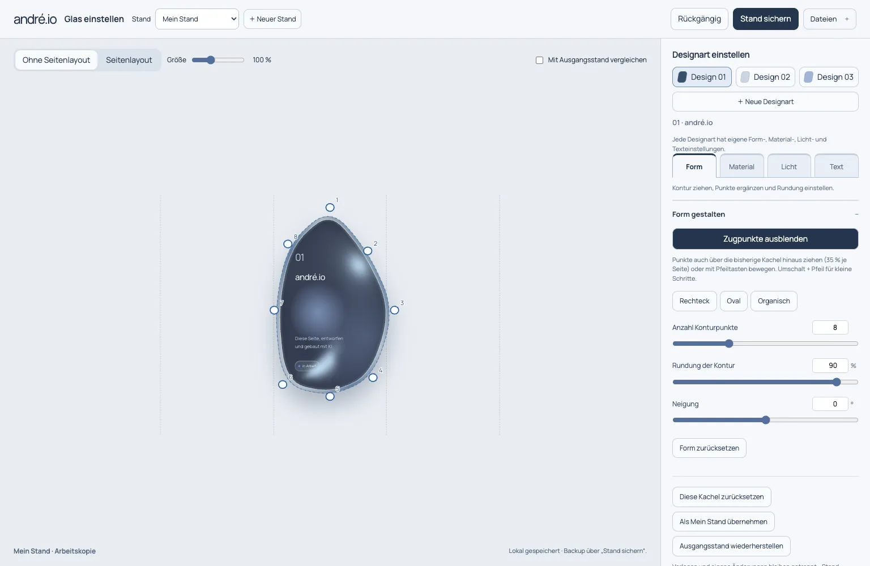870x566 pixels.
Task: Open the Material tab
Action: (741, 166)
